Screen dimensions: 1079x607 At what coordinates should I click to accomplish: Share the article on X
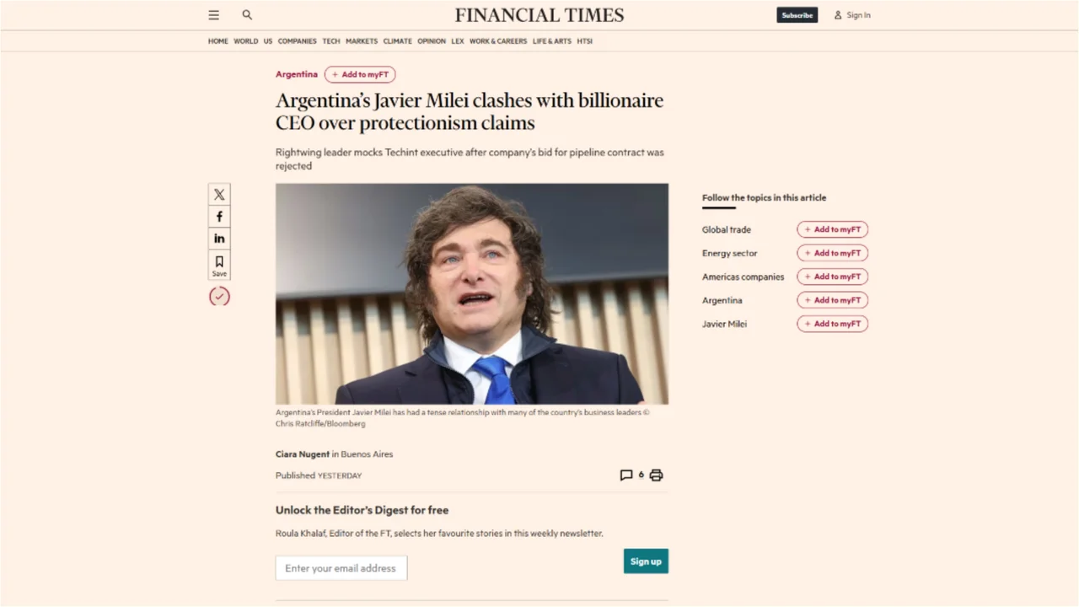[219, 195]
